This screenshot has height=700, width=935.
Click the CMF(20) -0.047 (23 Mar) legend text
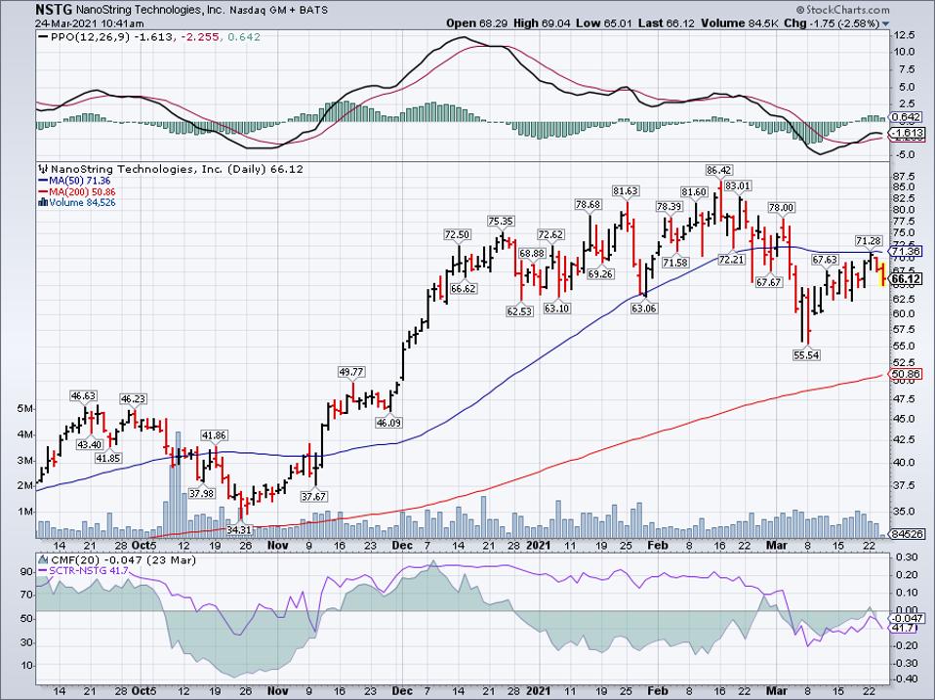(x=123, y=559)
